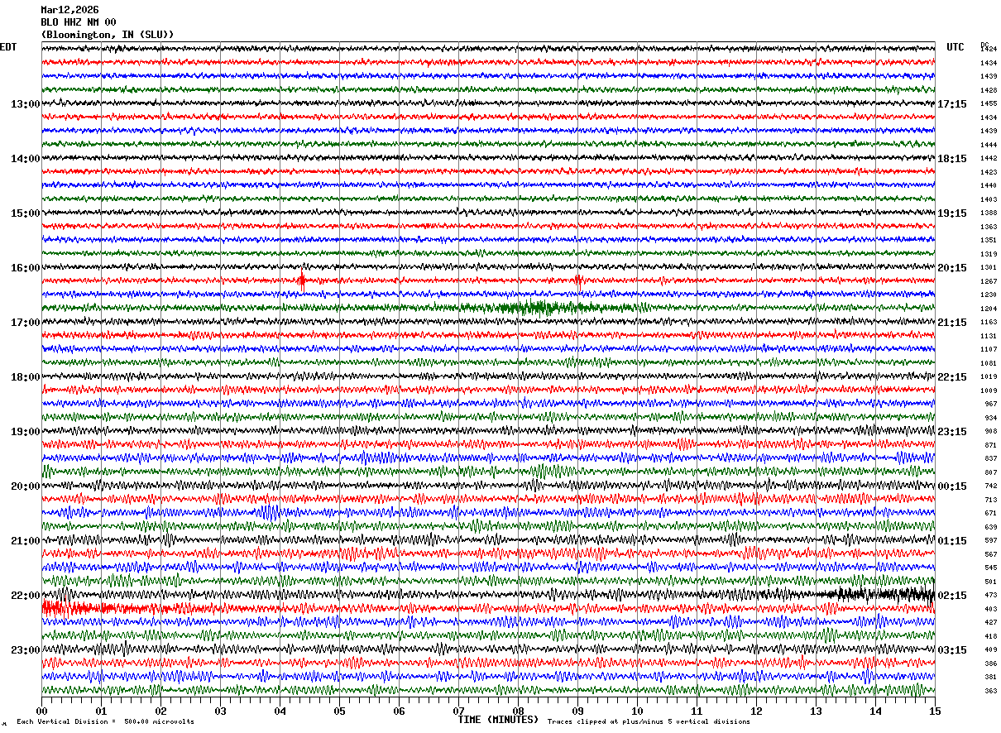
Task: Click the DC offset value 639
Action: (x=990, y=527)
